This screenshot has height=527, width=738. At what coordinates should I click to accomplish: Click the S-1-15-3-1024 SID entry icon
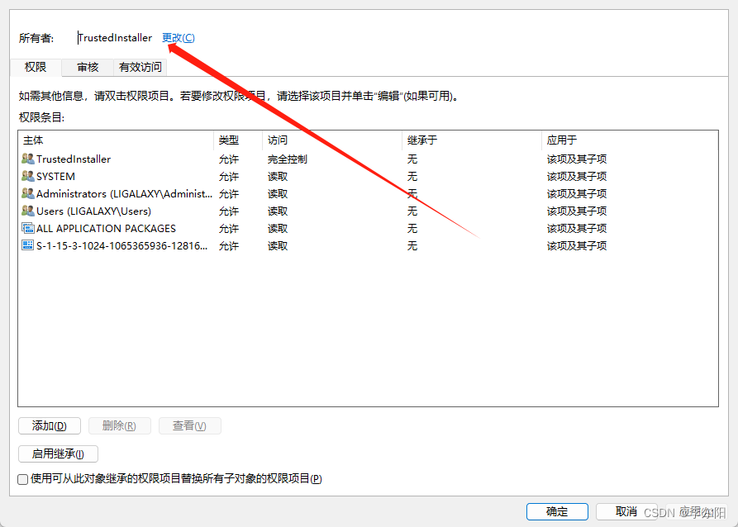[28, 245]
